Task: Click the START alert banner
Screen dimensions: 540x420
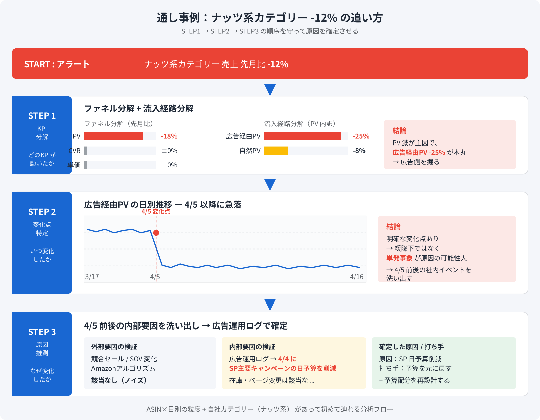Action: coord(270,64)
